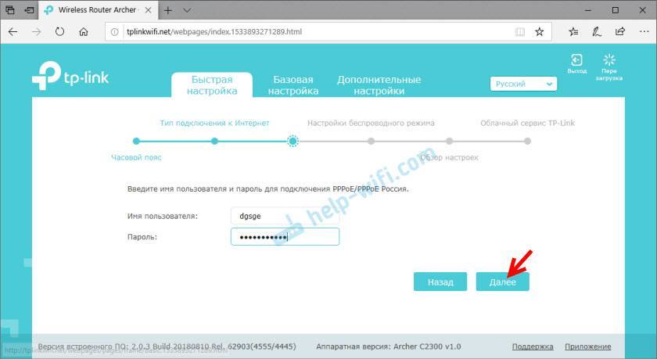657x359 pixels.
Task: Open the Favorites hub icon
Action: (x=573, y=32)
